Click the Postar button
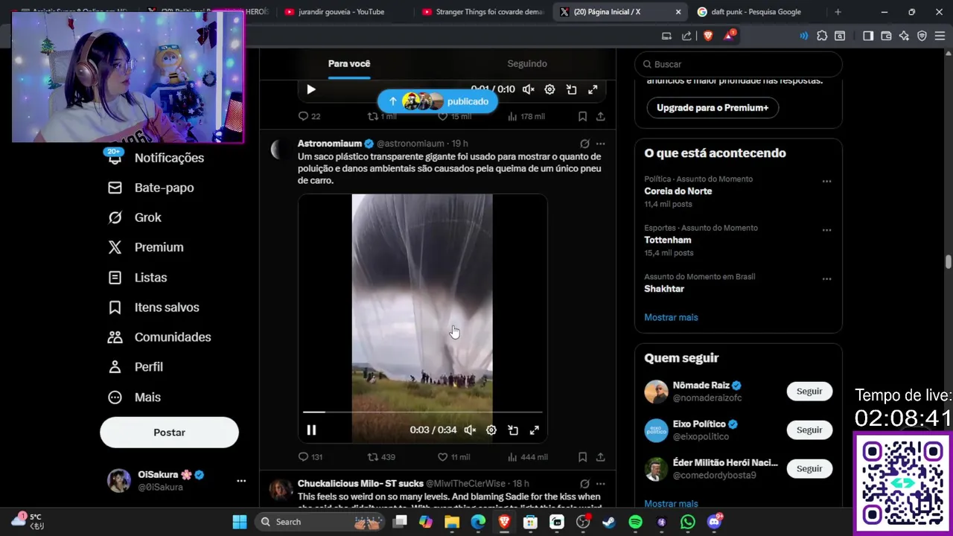Viewport: 953px width, 536px height. (169, 433)
